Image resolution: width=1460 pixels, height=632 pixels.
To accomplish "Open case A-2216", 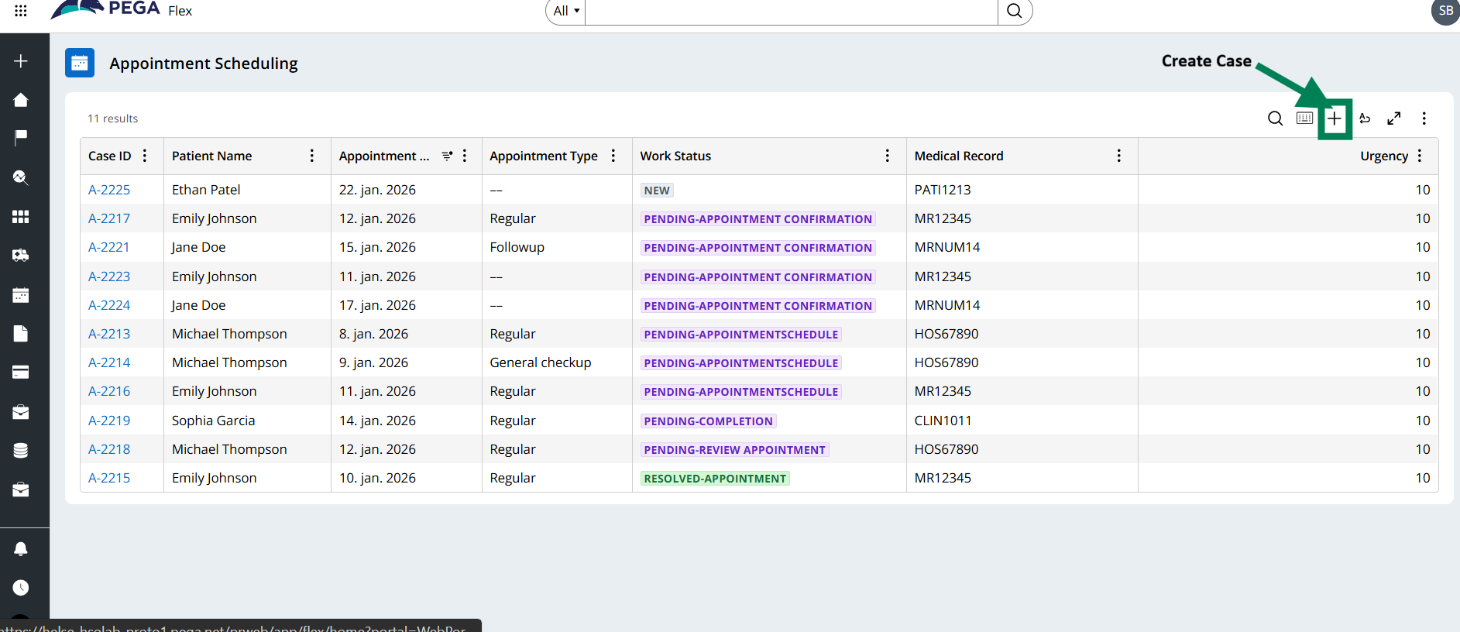I will point(109,391).
